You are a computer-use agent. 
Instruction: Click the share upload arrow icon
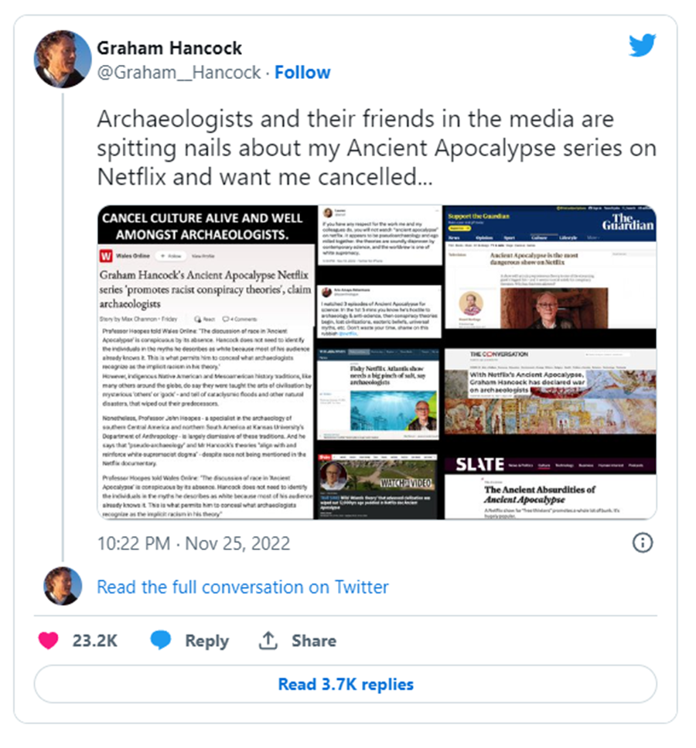click(268, 640)
